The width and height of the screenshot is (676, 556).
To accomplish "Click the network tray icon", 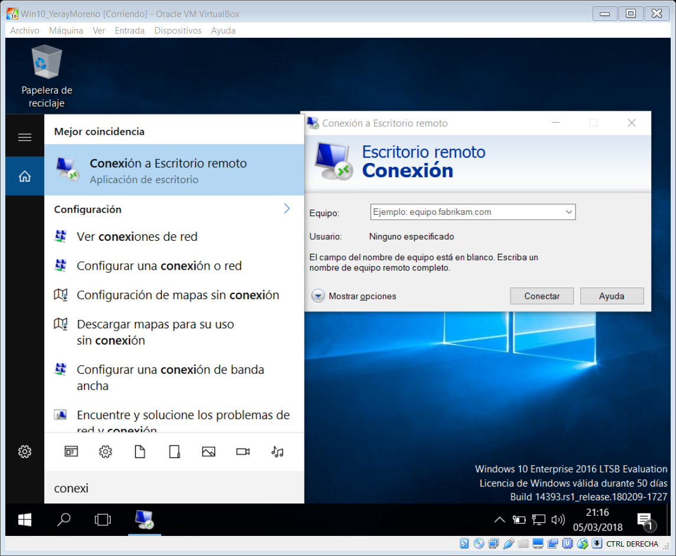I will pos(538,520).
